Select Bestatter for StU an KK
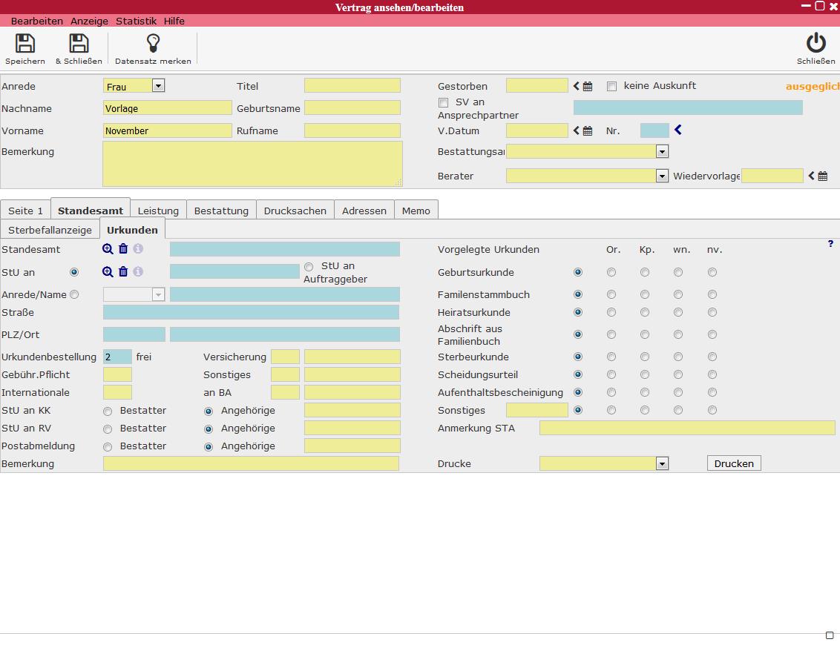 (108, 411)
